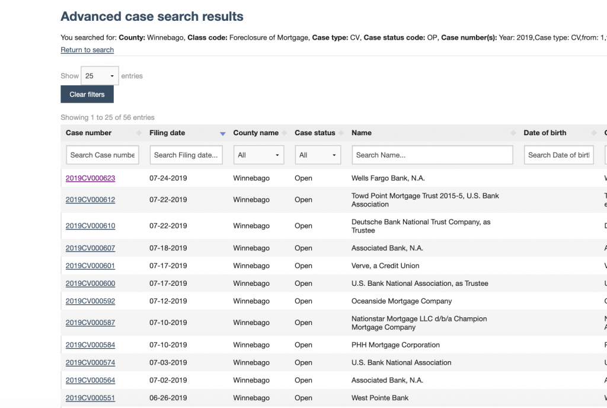Click the Winnebago county cell for case 2019CV000551
This screenshot has width=607, height=408.
coord(251,398)
